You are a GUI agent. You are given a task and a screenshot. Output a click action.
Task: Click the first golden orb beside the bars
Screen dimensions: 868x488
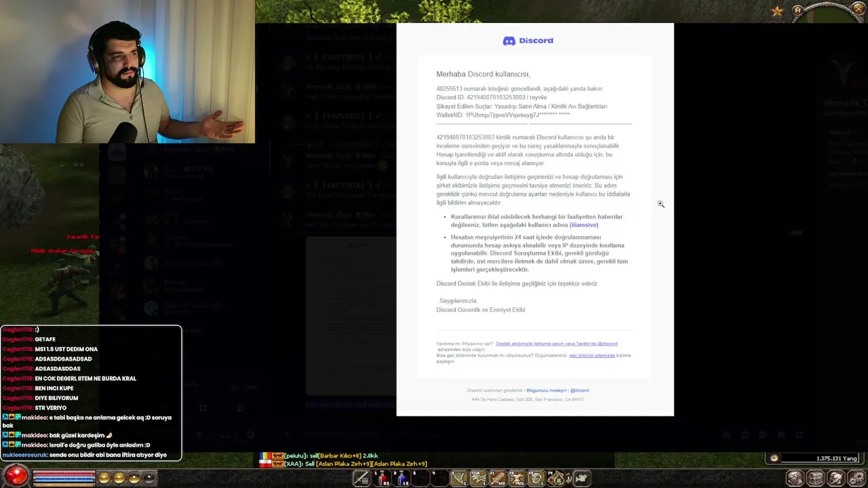pyautogui.click(x=104, y=478)
